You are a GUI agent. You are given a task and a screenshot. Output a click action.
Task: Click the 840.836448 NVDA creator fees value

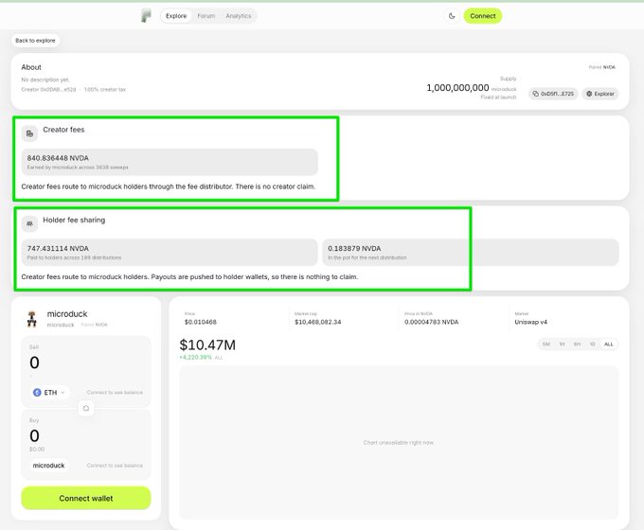[x=58, y=158]
